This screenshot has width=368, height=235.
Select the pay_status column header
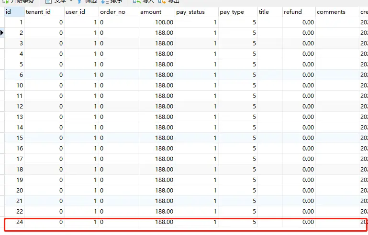tap(197, 12)
